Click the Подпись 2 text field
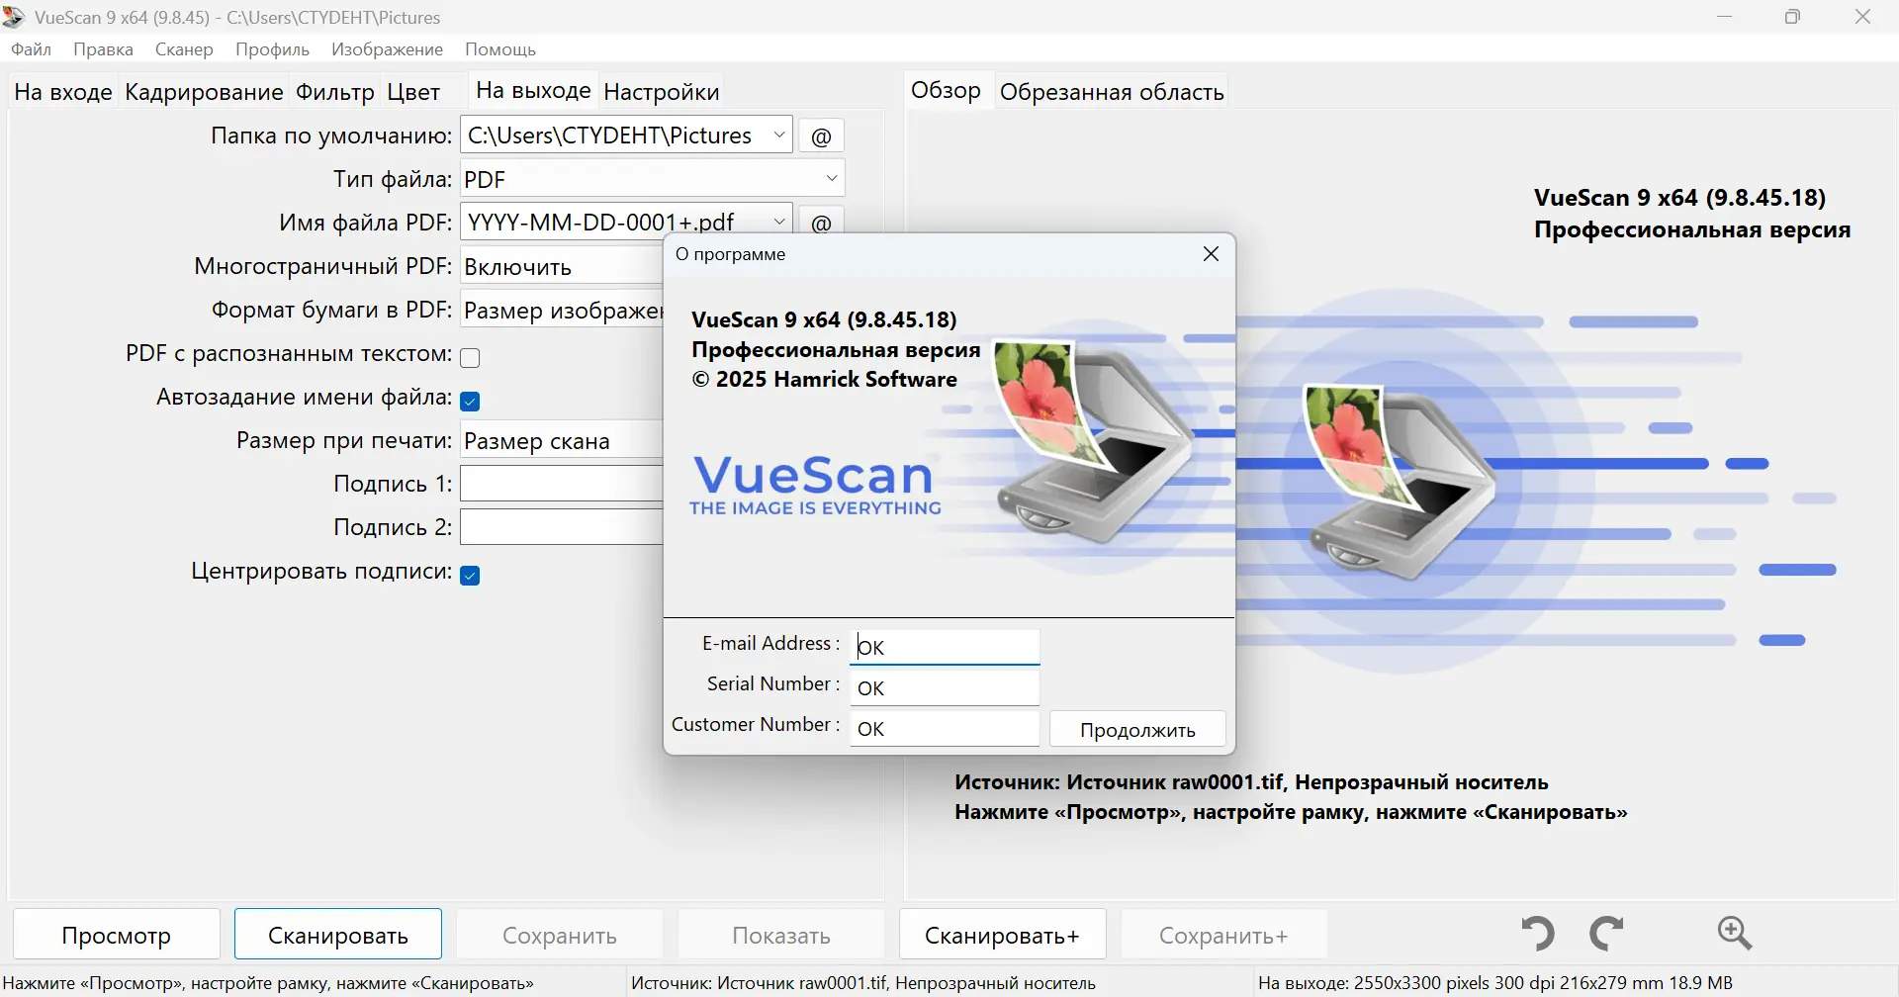This screenshot has width=1899, height=997. pos(562,527)
